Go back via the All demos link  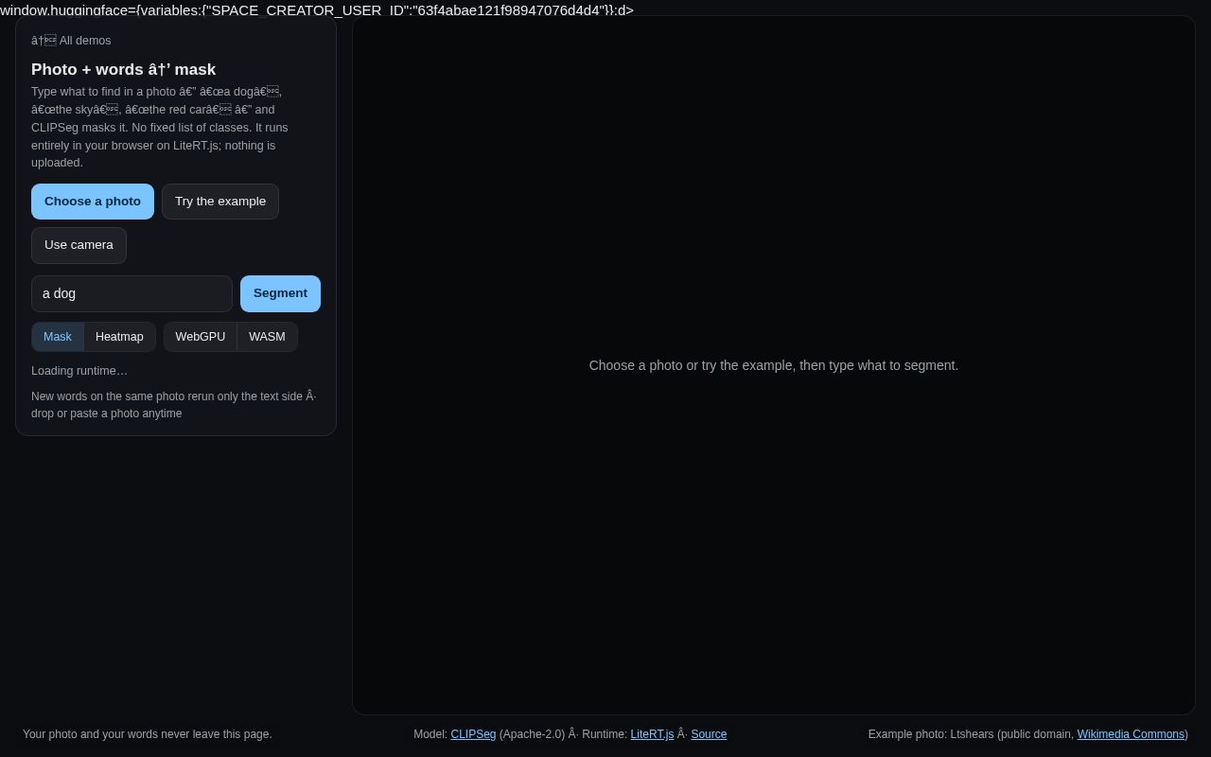[x=71, y=41]
